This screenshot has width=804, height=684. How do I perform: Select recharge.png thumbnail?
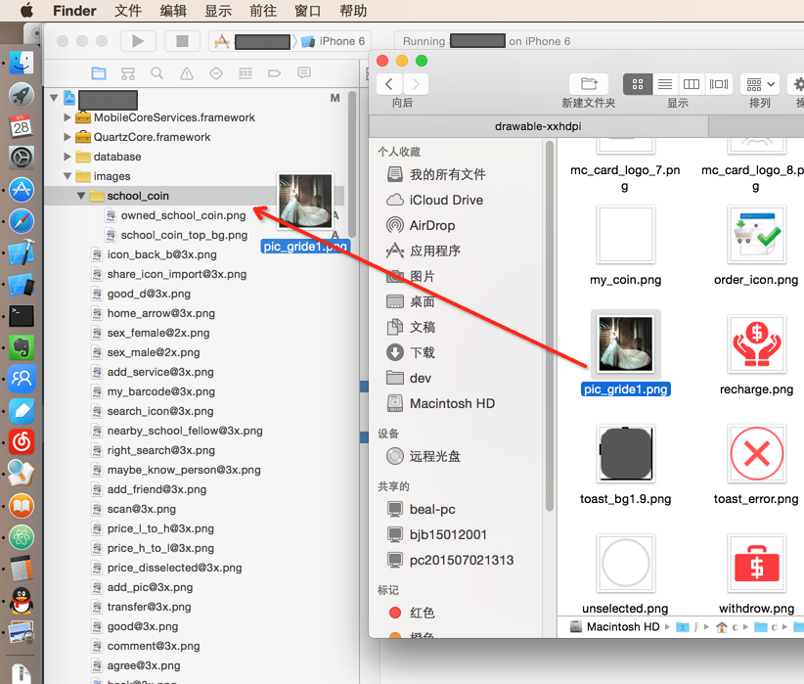[x=757, y=344]
